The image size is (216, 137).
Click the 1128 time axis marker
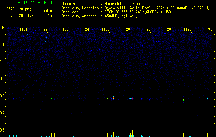(167, 29)
